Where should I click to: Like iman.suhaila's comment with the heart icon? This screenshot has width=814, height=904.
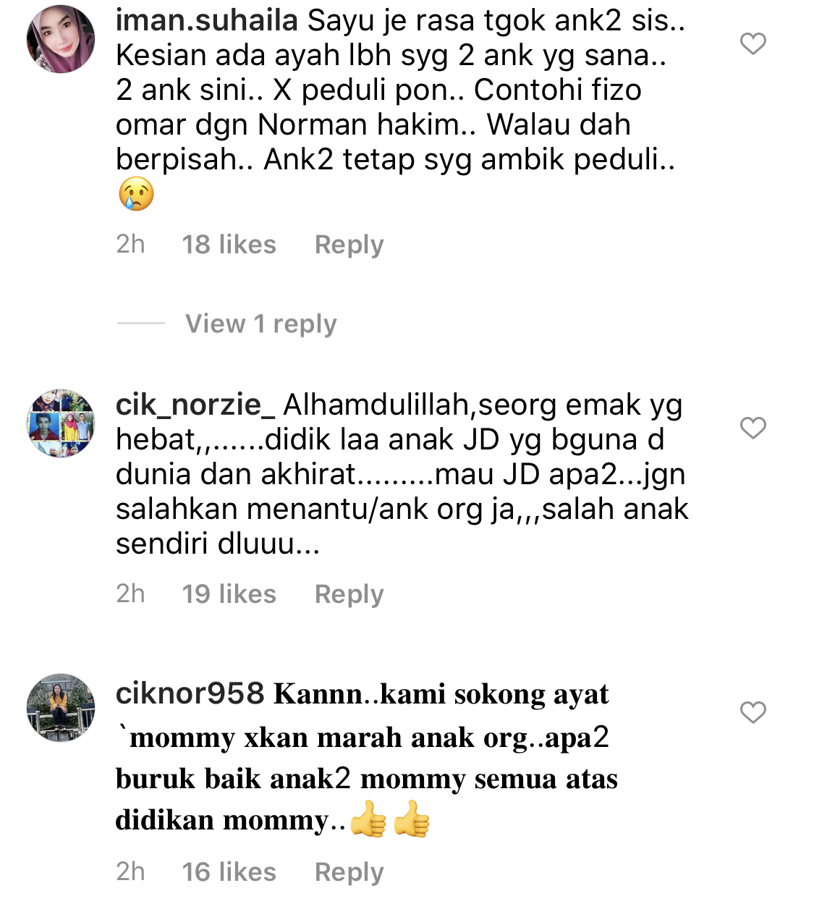pos(753,44)
